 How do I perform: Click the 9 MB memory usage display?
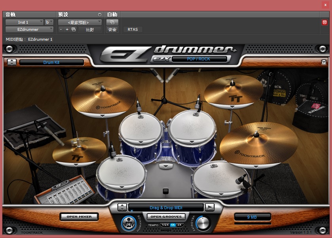252,217
